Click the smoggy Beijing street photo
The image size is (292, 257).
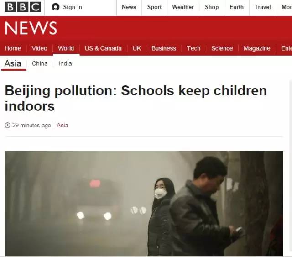[x=144, y=204]
